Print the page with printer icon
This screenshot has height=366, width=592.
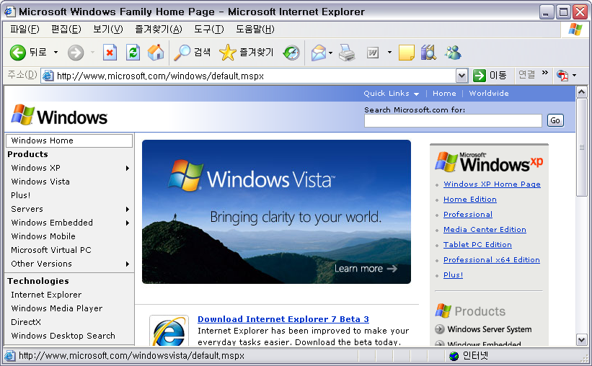click(x=347, y=53)
